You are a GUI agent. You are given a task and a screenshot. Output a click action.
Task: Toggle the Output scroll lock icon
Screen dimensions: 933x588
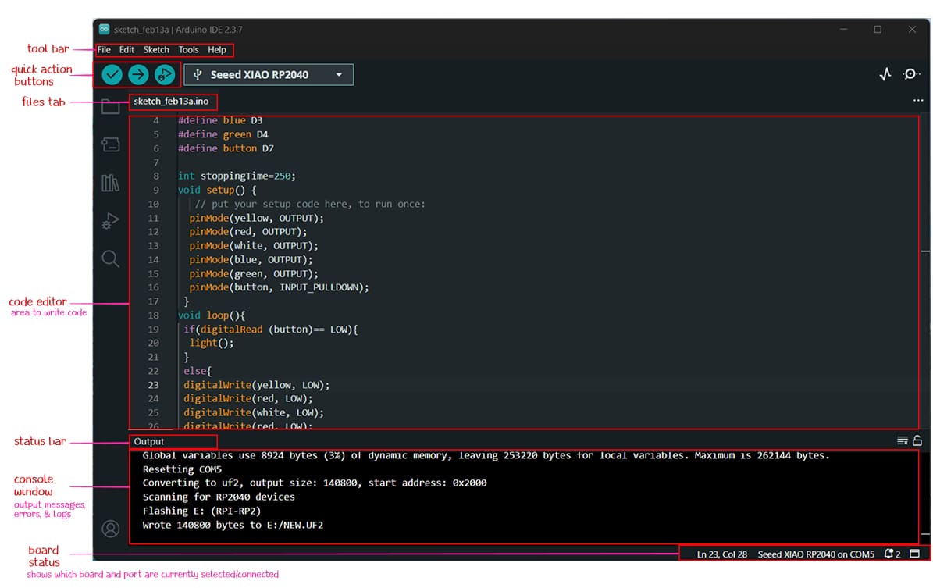pyautogui.click(x=917, y=440)
